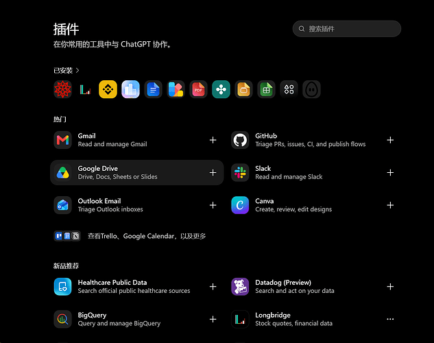Click the Longbridge plugin title
434x343 pixels.
point(273,315)
